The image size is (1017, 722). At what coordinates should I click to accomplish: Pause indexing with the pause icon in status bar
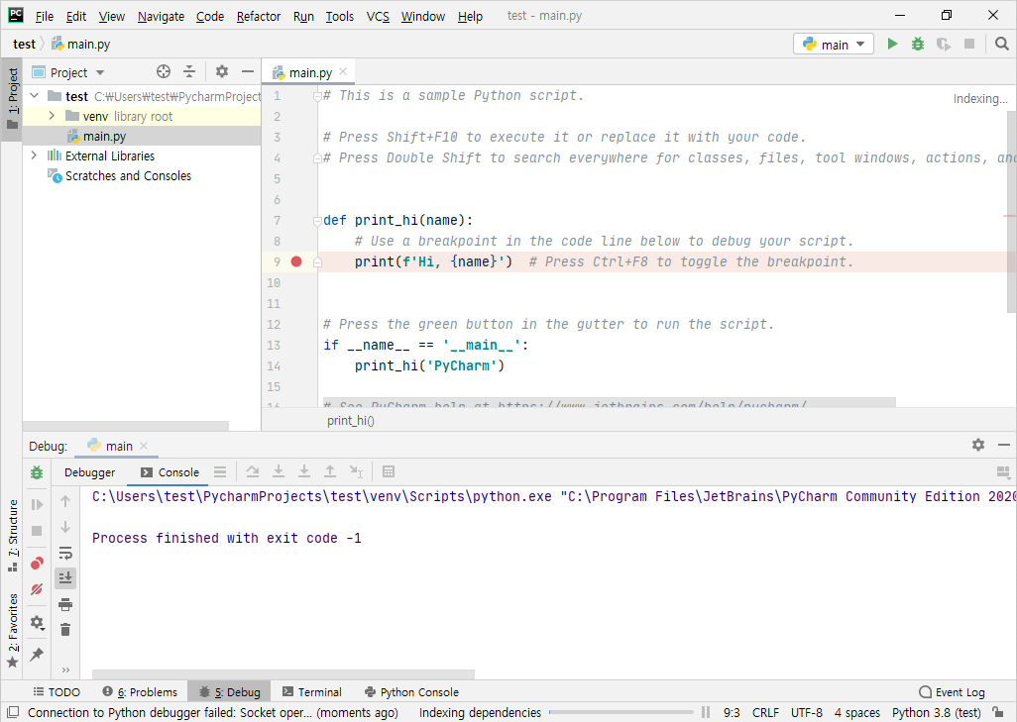click(706, 712)
